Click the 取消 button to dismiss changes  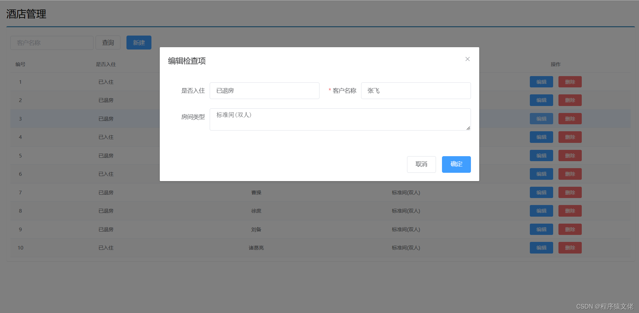421,164
